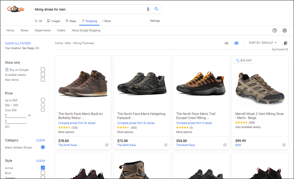Expand the More menu next to Shopping
The width and height of the screenshot is (294, 179).
point(106,21)
